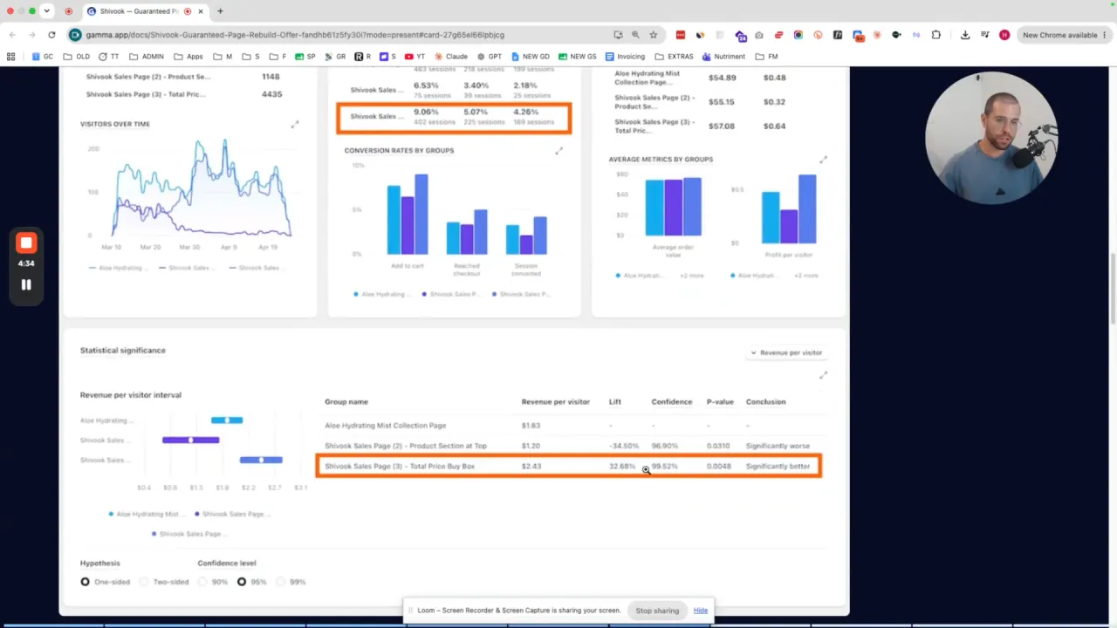Image resolution: width=1117 pixels, height=628 pixels.
Task: Click the Group name column header
Action: [x=346, y=402]
